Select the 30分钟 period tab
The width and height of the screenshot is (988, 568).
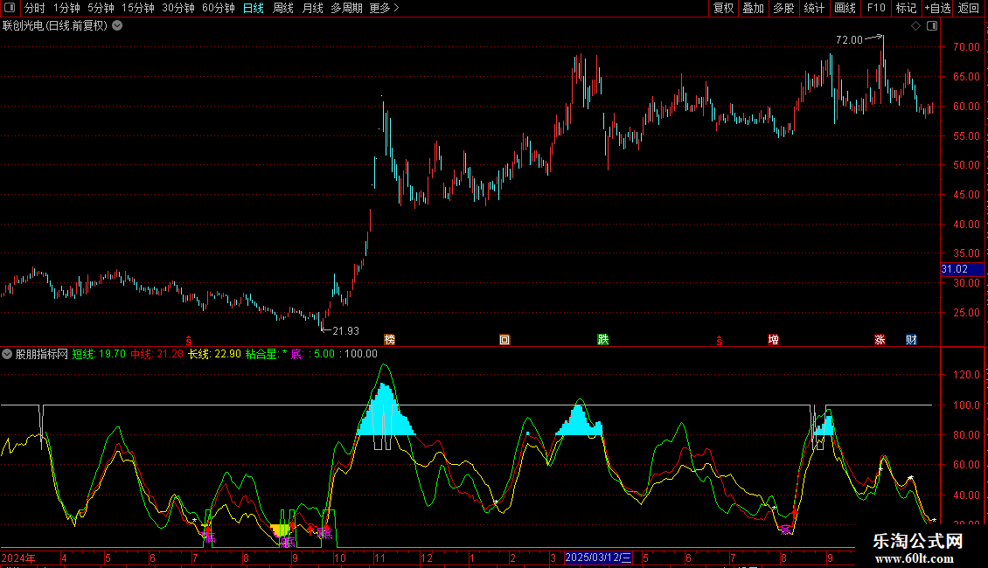pyautogui.click(x=178, y=8)
